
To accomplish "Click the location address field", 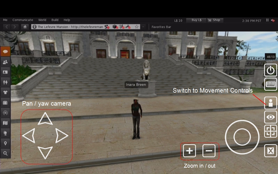I will coord(70,27).
